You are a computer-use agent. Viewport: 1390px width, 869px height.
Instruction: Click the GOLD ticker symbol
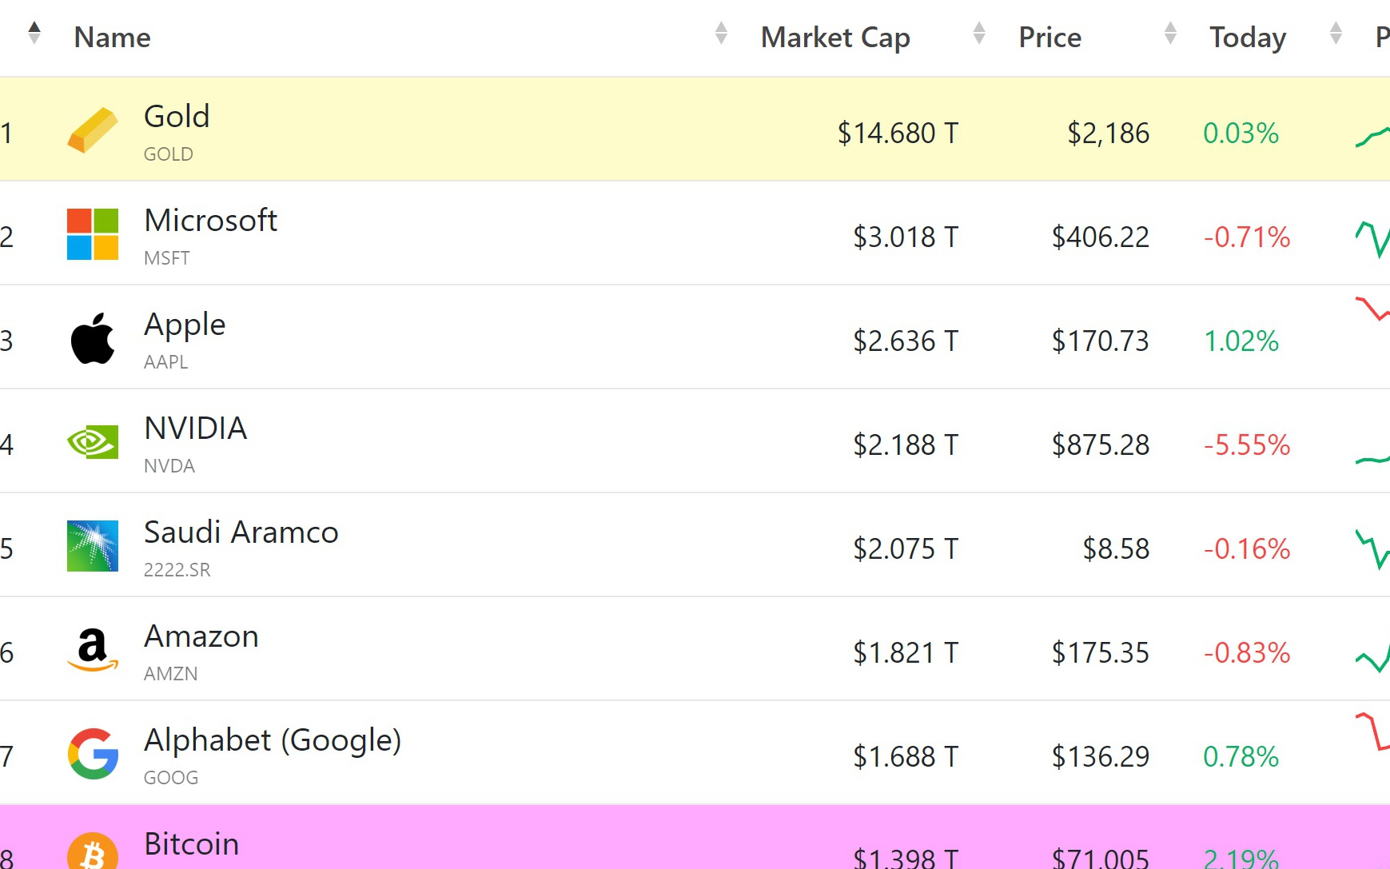(x=169, y=154)
